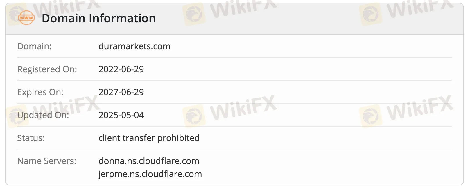Click the jerome.ns.cloudflare.com name server
The image size is (470, 191).
click(150, 174)
